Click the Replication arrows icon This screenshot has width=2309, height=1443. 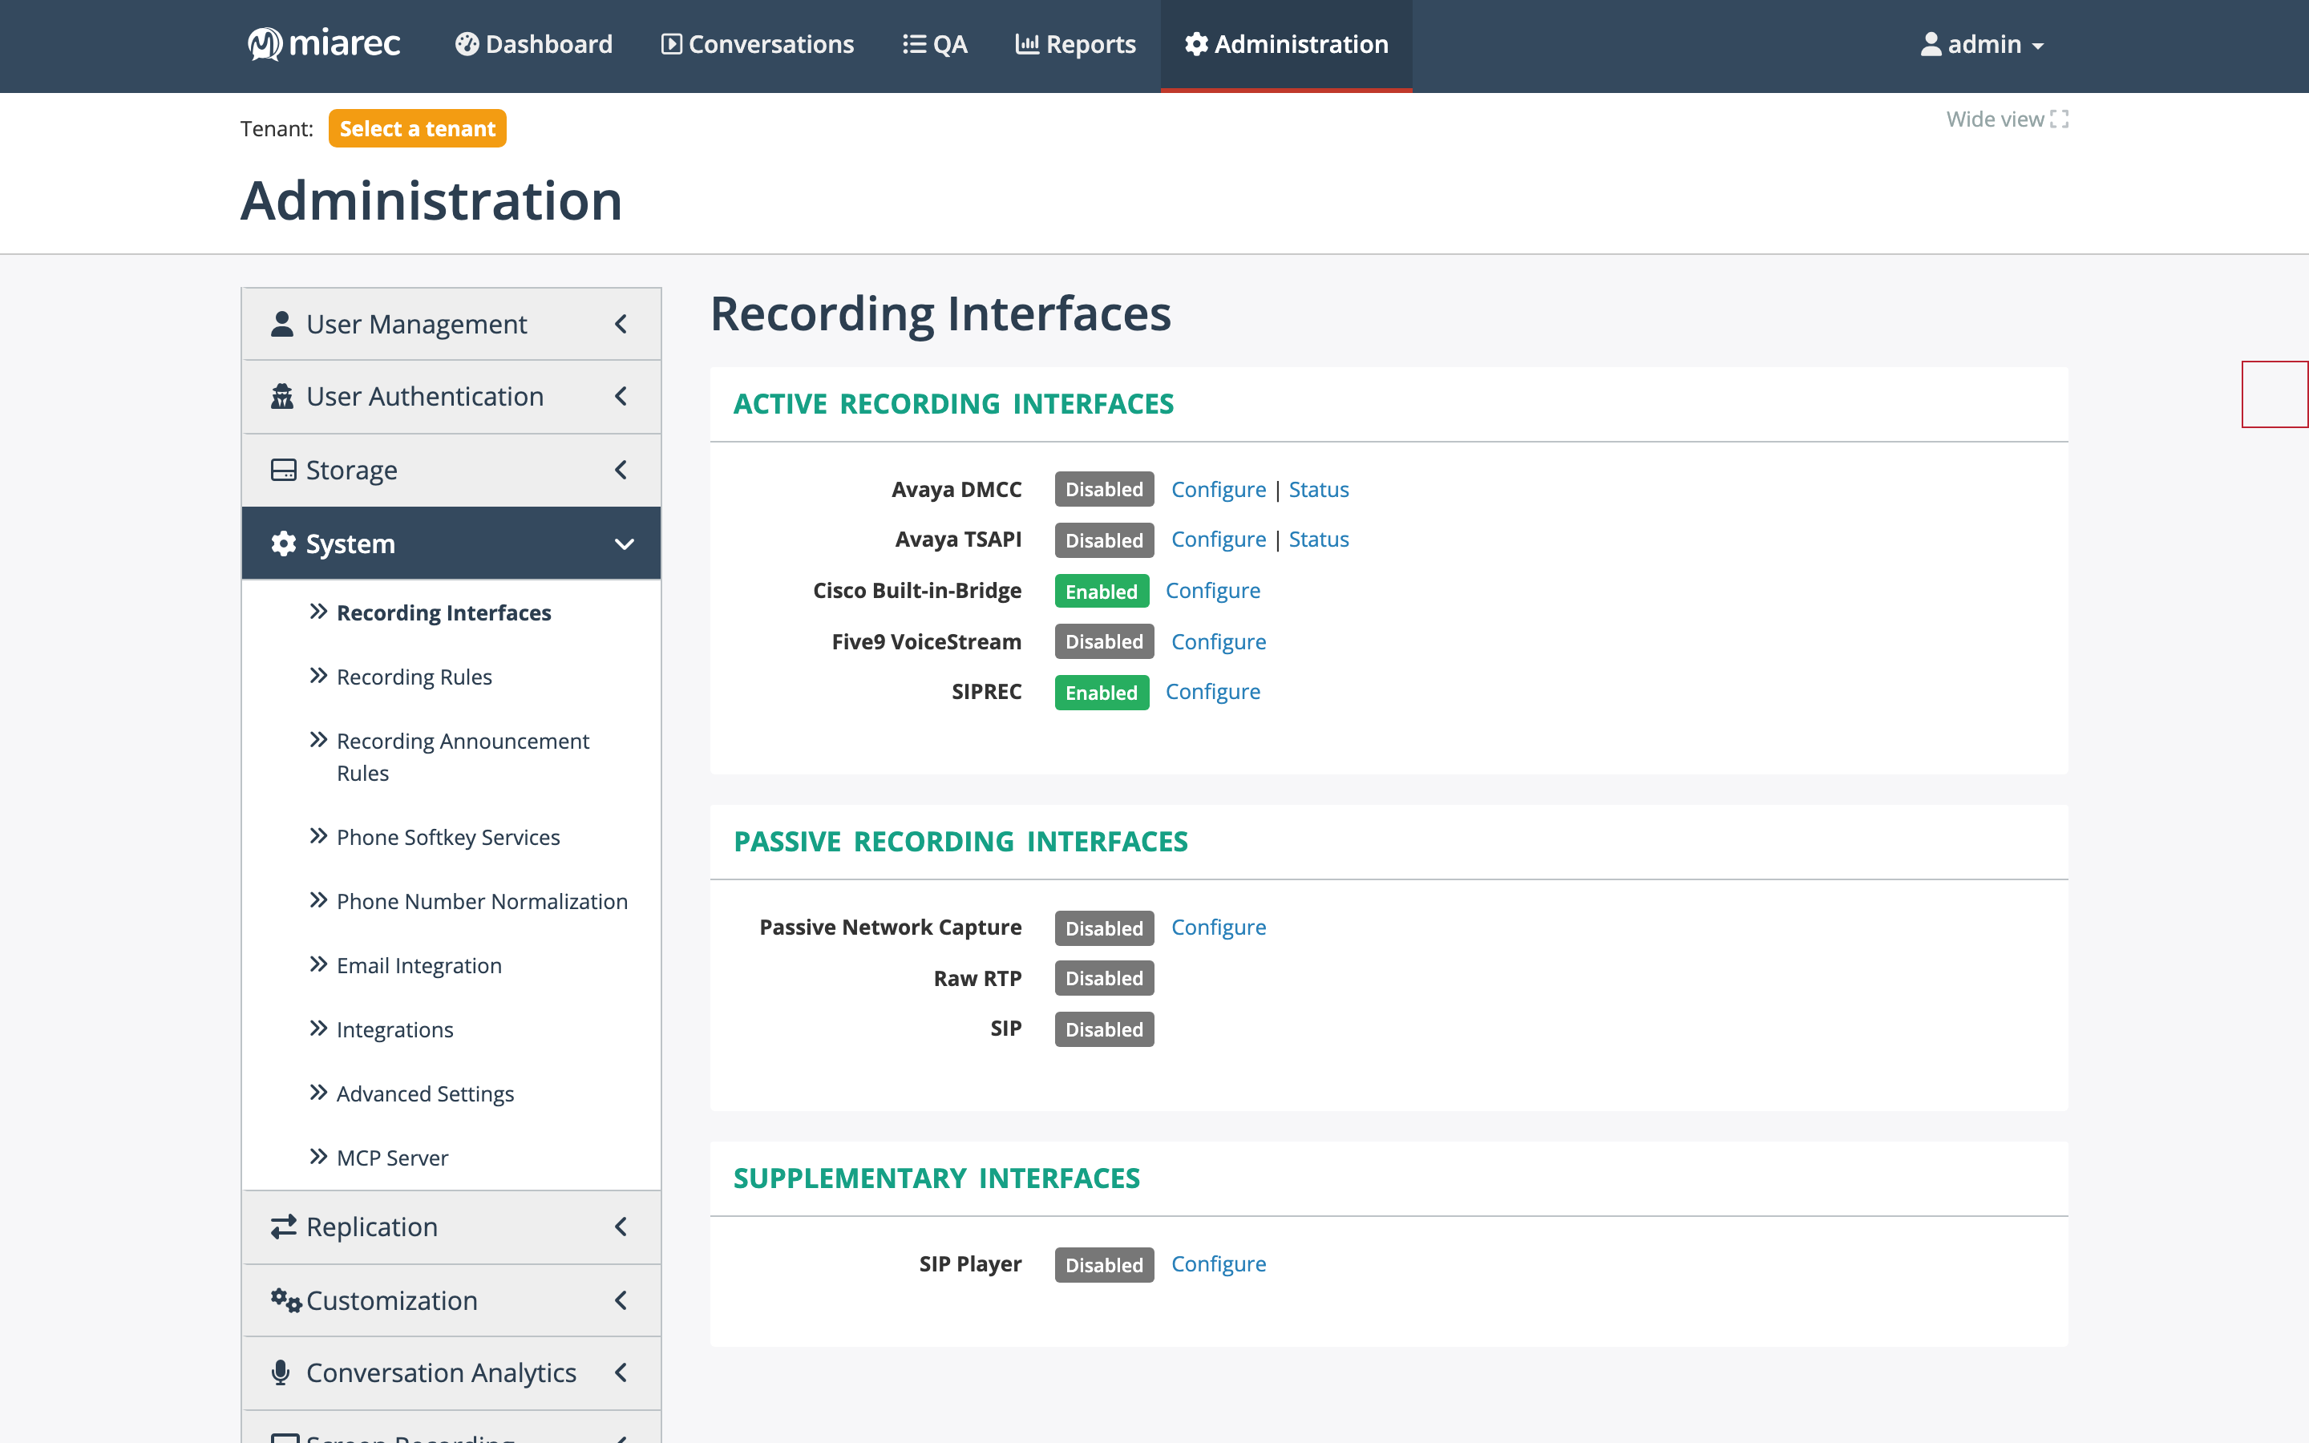point(283,1227)
